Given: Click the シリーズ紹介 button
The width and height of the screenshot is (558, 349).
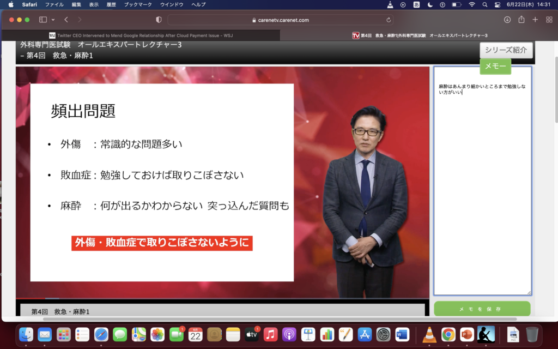Looking at the screenshot, I should click(x=507, y=50).
